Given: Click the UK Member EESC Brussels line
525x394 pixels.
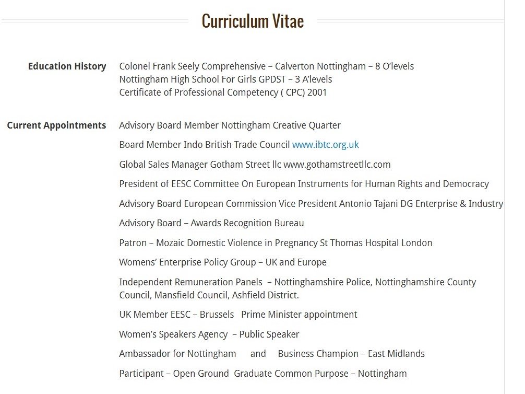Looking at the screenshot, I should tap(238, 315).
